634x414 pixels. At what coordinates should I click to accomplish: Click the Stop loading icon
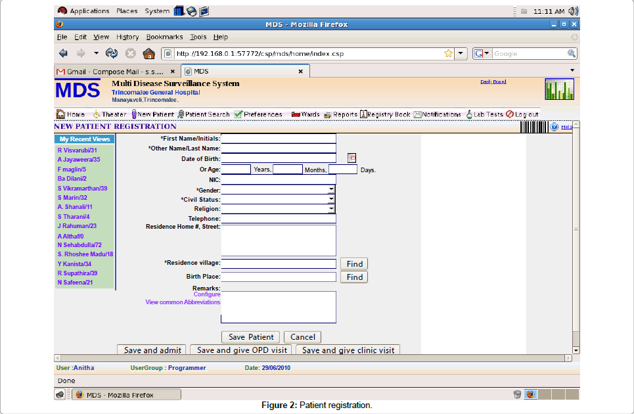click(130, 53)
